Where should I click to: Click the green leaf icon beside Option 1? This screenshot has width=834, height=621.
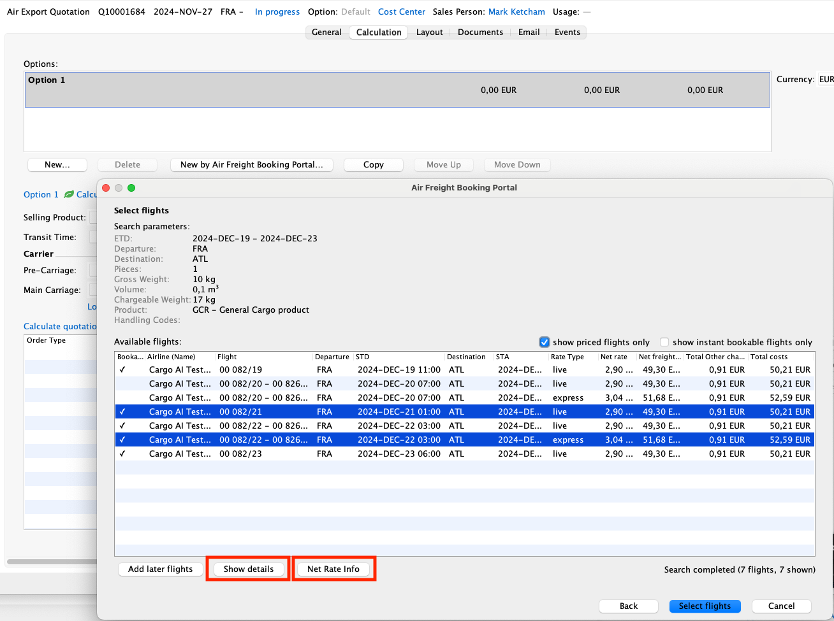[69, 194]
